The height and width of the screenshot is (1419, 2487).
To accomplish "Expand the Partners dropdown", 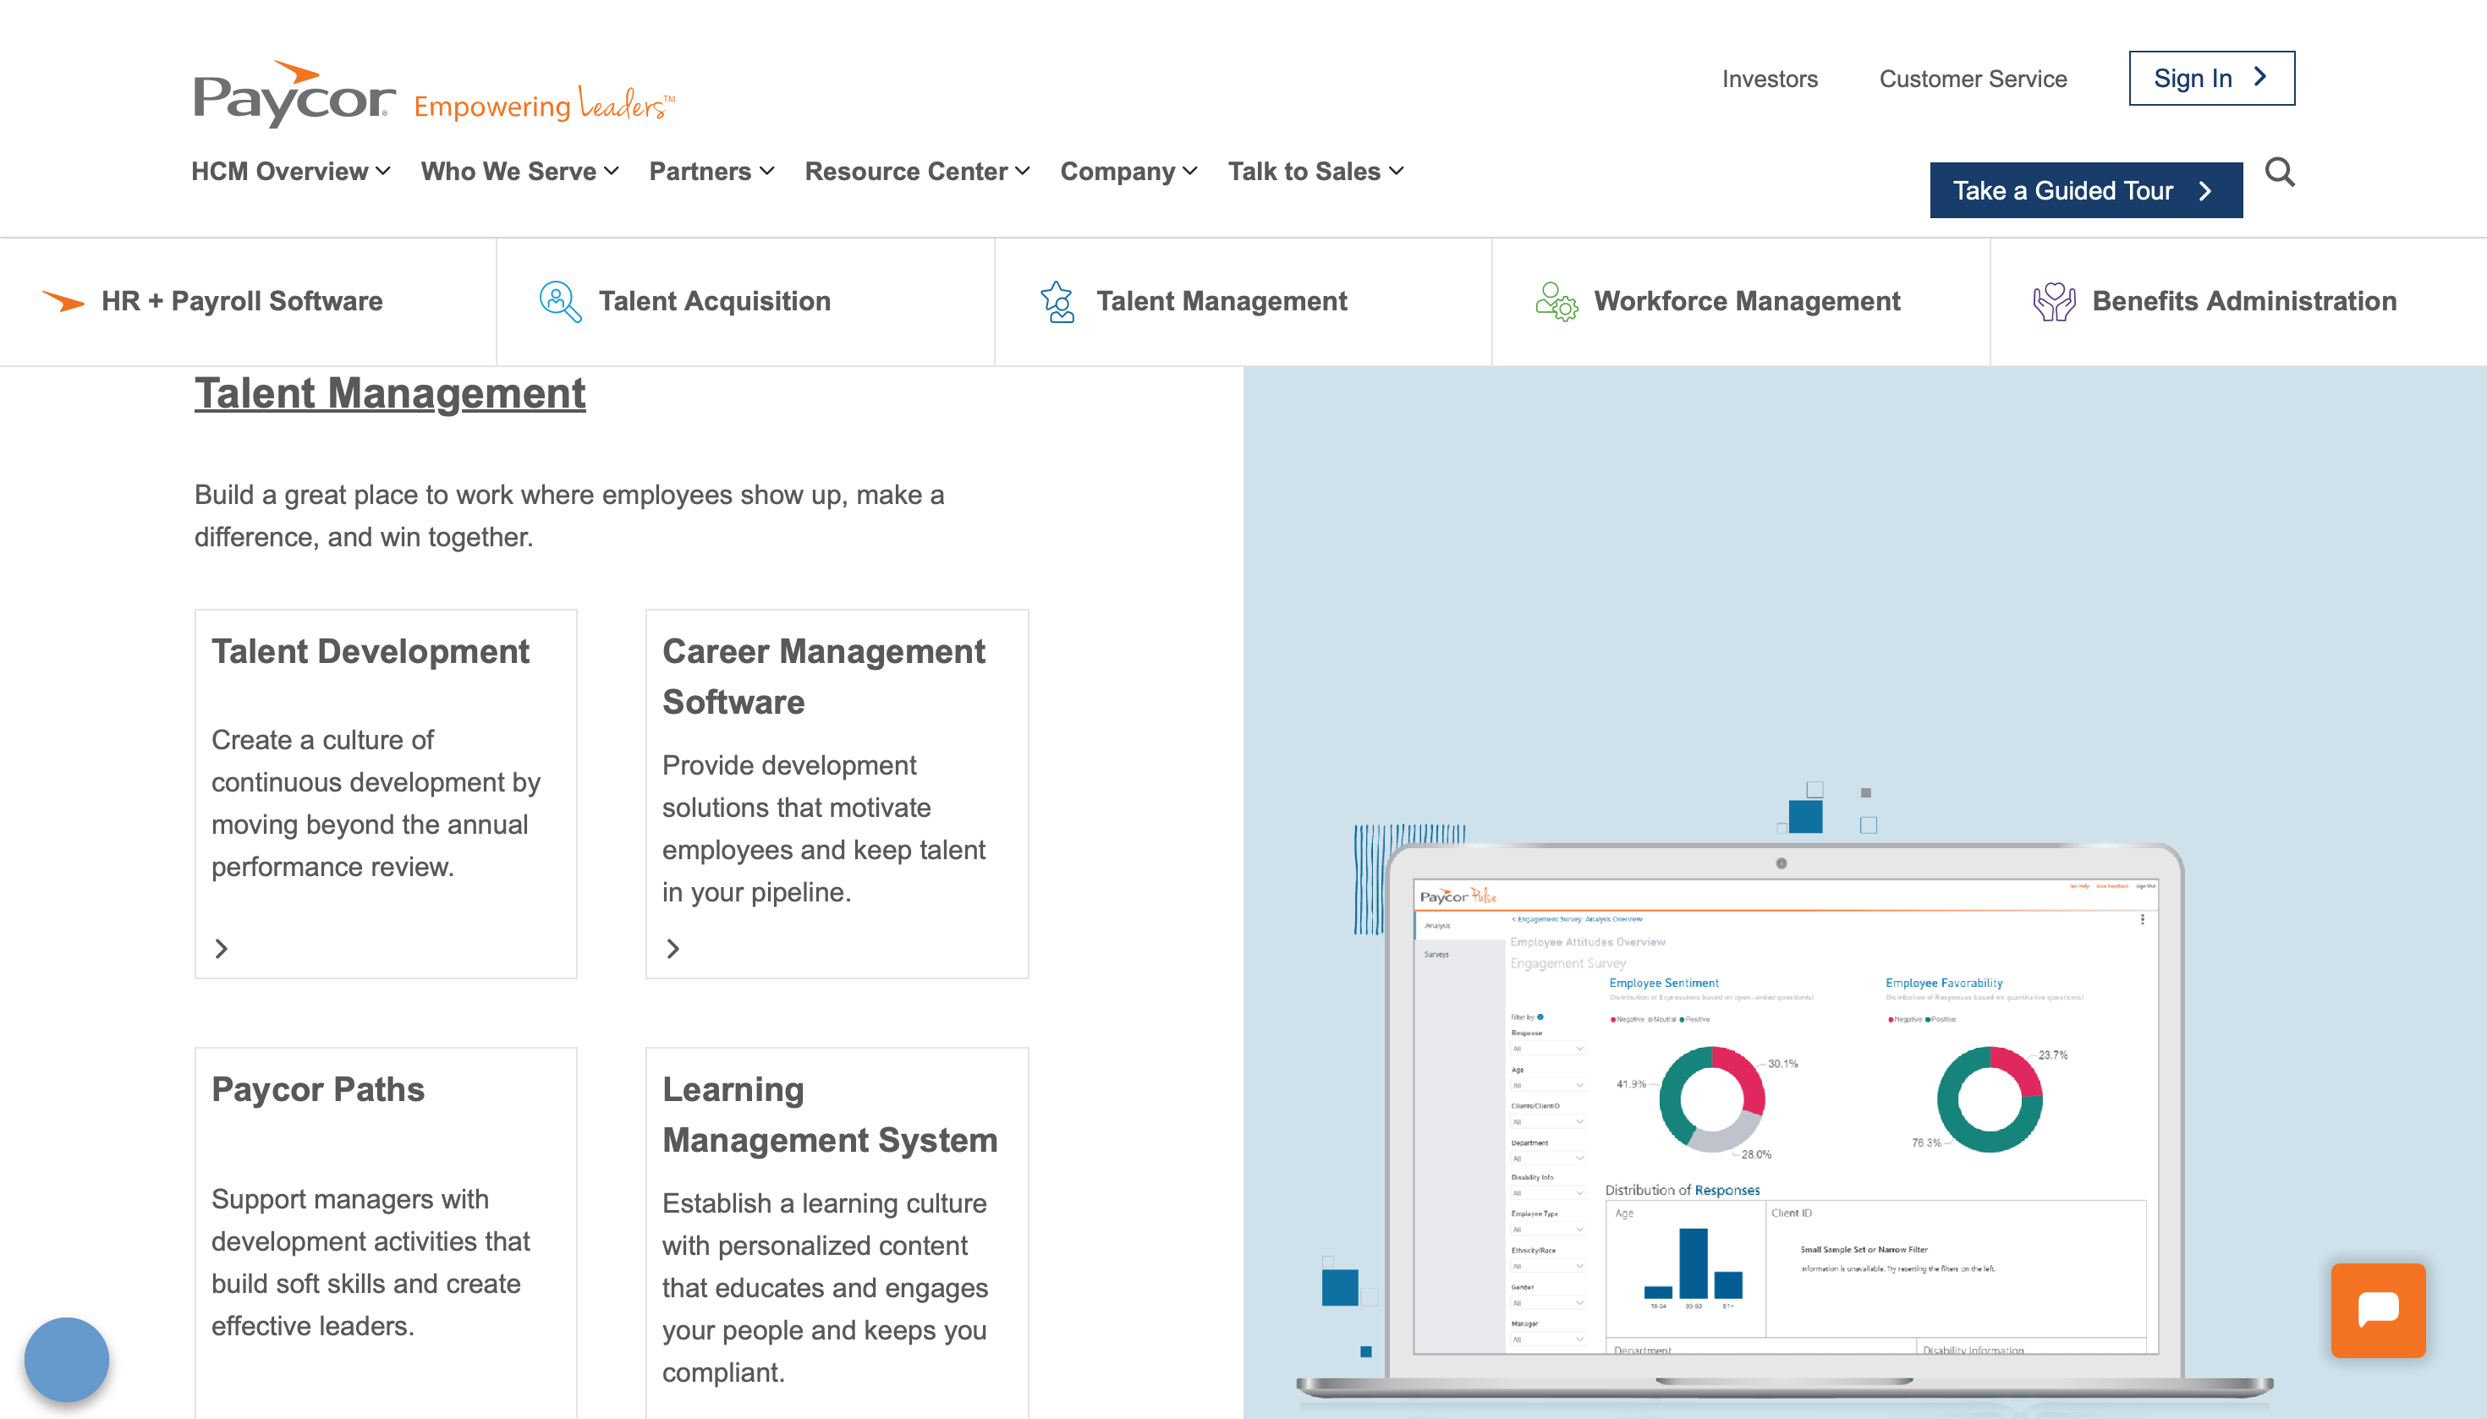I will (x=711, y=172).
